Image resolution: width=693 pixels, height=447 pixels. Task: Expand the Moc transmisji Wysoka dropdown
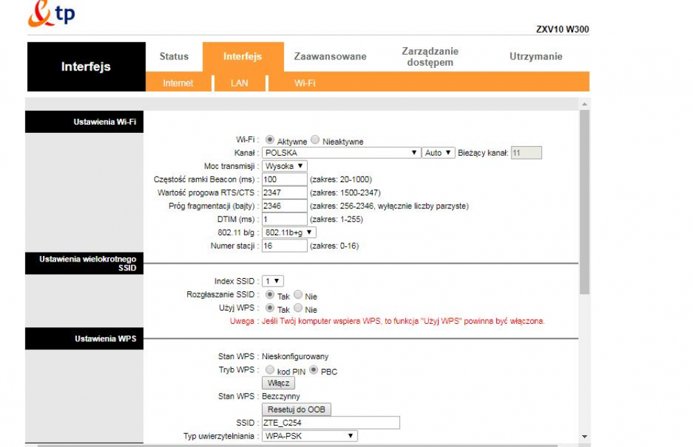click(x=284, y=166)
